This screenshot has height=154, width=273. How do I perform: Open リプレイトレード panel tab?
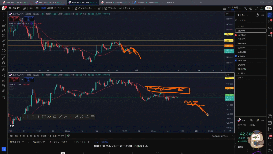(x=82, y=142)
